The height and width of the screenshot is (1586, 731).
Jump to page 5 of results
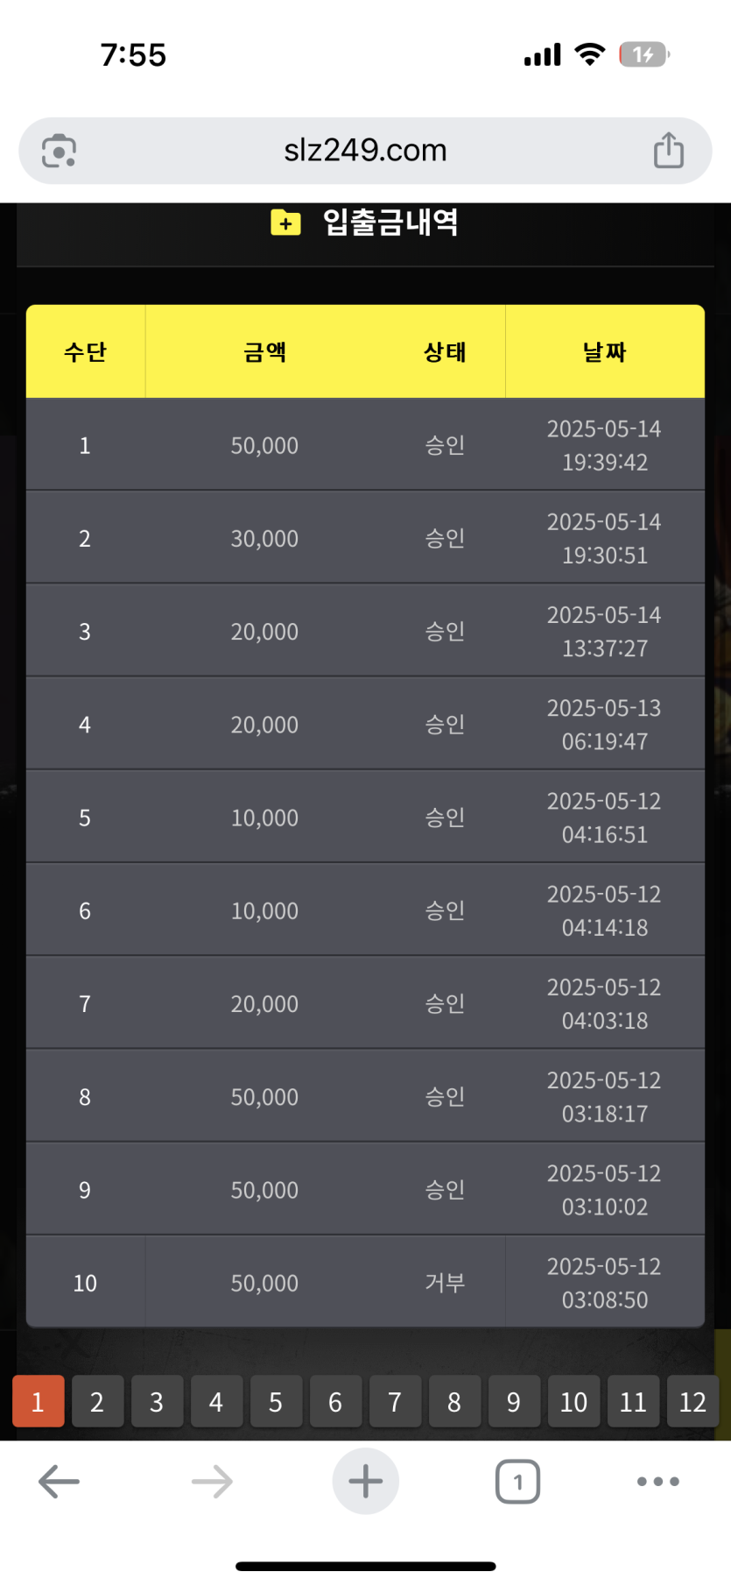(276, 1402)
